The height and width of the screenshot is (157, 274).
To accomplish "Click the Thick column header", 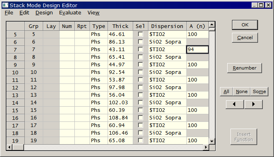I will pos(120,26).
